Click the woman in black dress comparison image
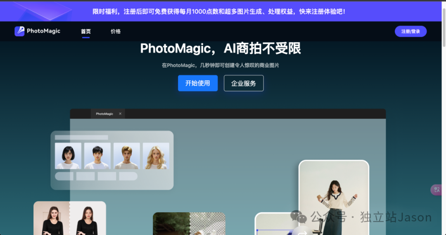This screenshot has width=446, height=235. pos(70,218)
